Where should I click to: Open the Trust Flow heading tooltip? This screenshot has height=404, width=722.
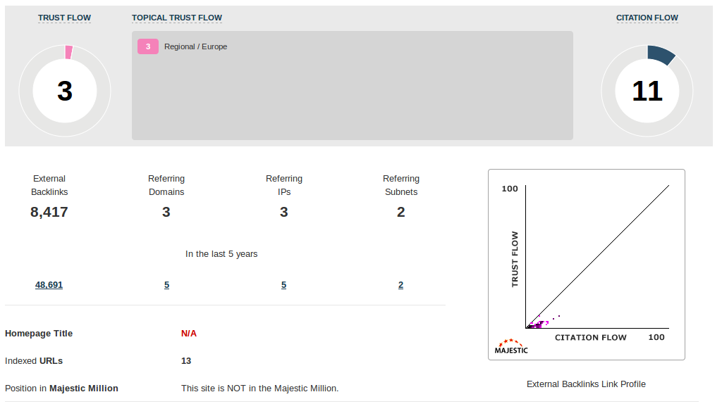tap(64, 18)
